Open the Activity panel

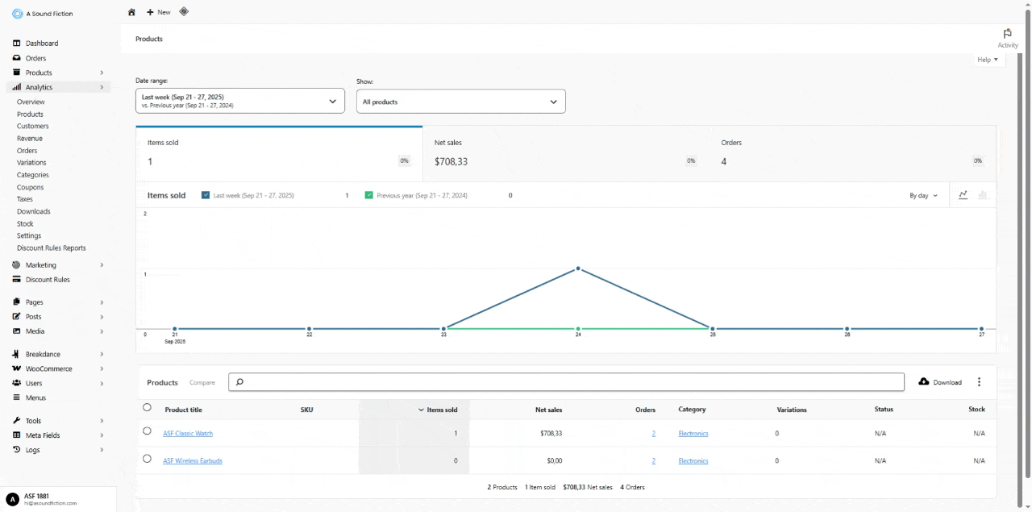(1007, 35)
